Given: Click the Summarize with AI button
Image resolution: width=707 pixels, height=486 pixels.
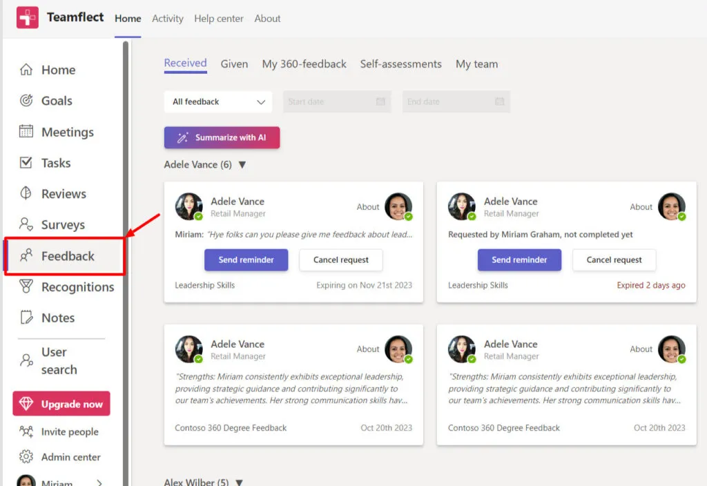Looking at the screenshot, I should [x=222, y=137].
